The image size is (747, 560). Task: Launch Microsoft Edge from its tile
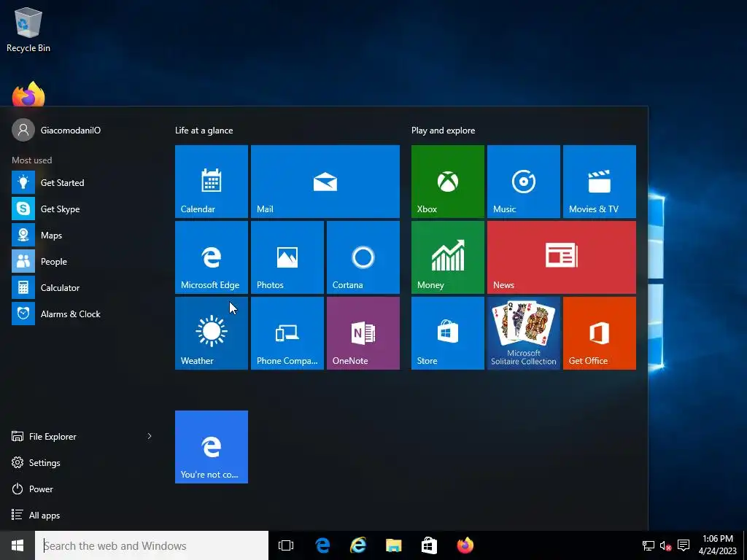(212, 257)
